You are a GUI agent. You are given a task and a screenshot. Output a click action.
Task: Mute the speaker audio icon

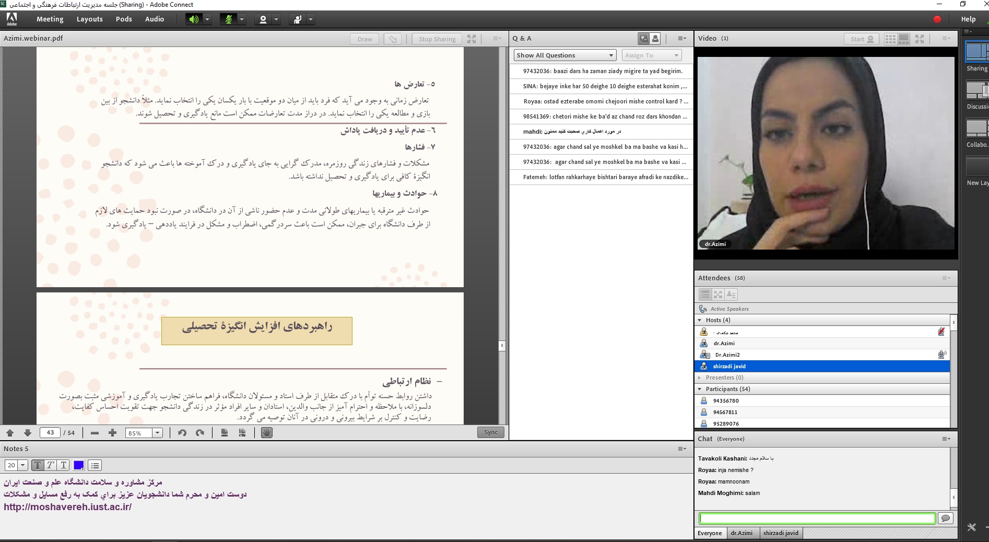coord(194,19)
